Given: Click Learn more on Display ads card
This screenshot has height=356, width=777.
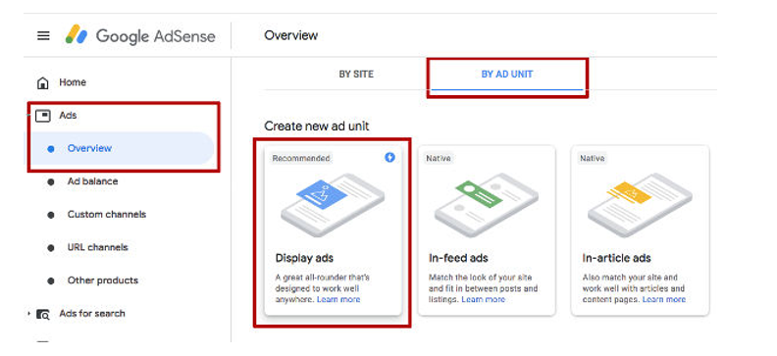Looking at the screenshot, I should pos(338,299).
